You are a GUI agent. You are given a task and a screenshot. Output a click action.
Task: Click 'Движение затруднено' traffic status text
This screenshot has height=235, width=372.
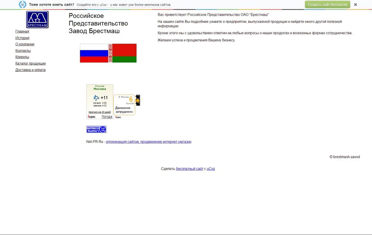click(124, 110)
